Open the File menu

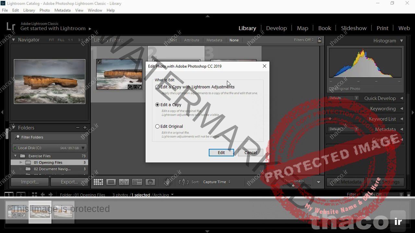click(5, 10)
